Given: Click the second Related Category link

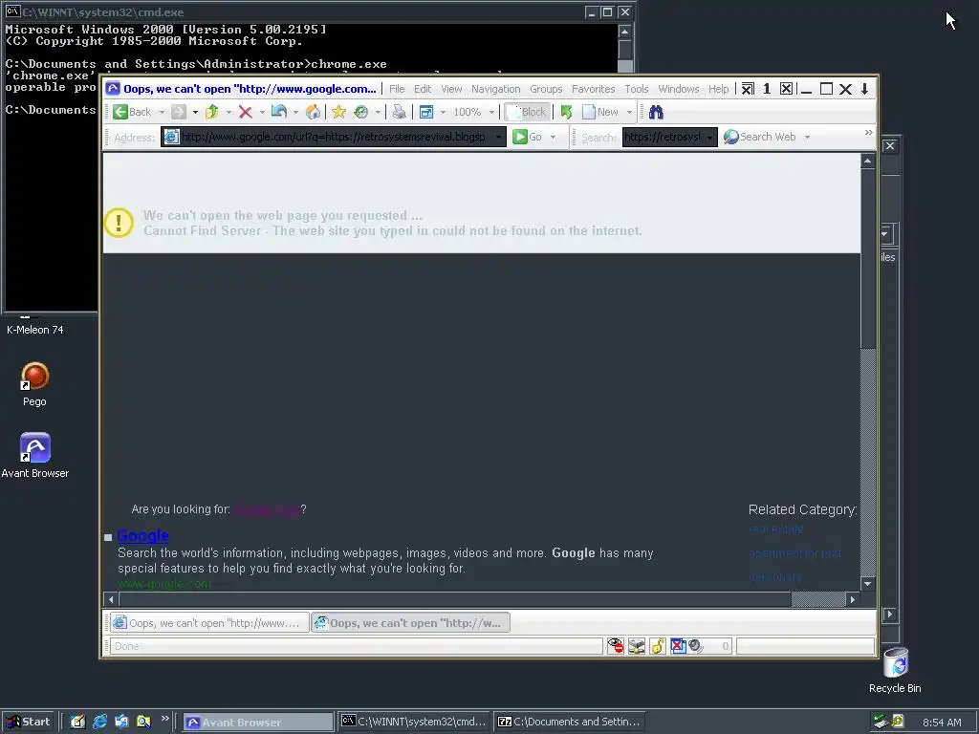Looking at the screenshot, I should (x=794, y=553).
